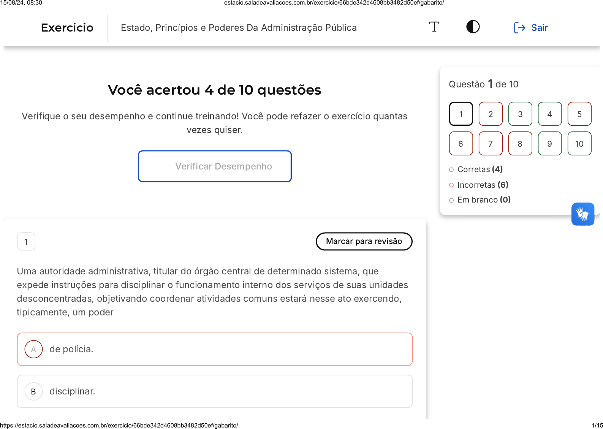Open question 4 from the grid
Viewport: 603px width, 429px height.
549,114
